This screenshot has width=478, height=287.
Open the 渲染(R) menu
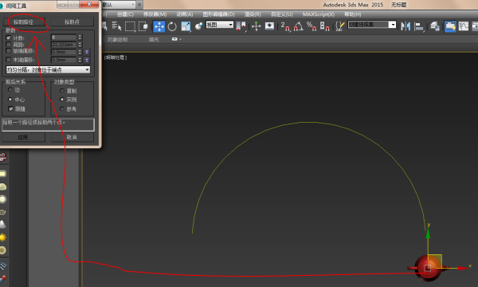tap(253, 14)
